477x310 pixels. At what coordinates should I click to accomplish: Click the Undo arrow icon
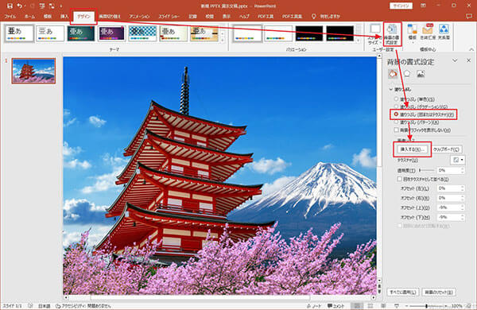pyautogui.click(x=20, y=6)
